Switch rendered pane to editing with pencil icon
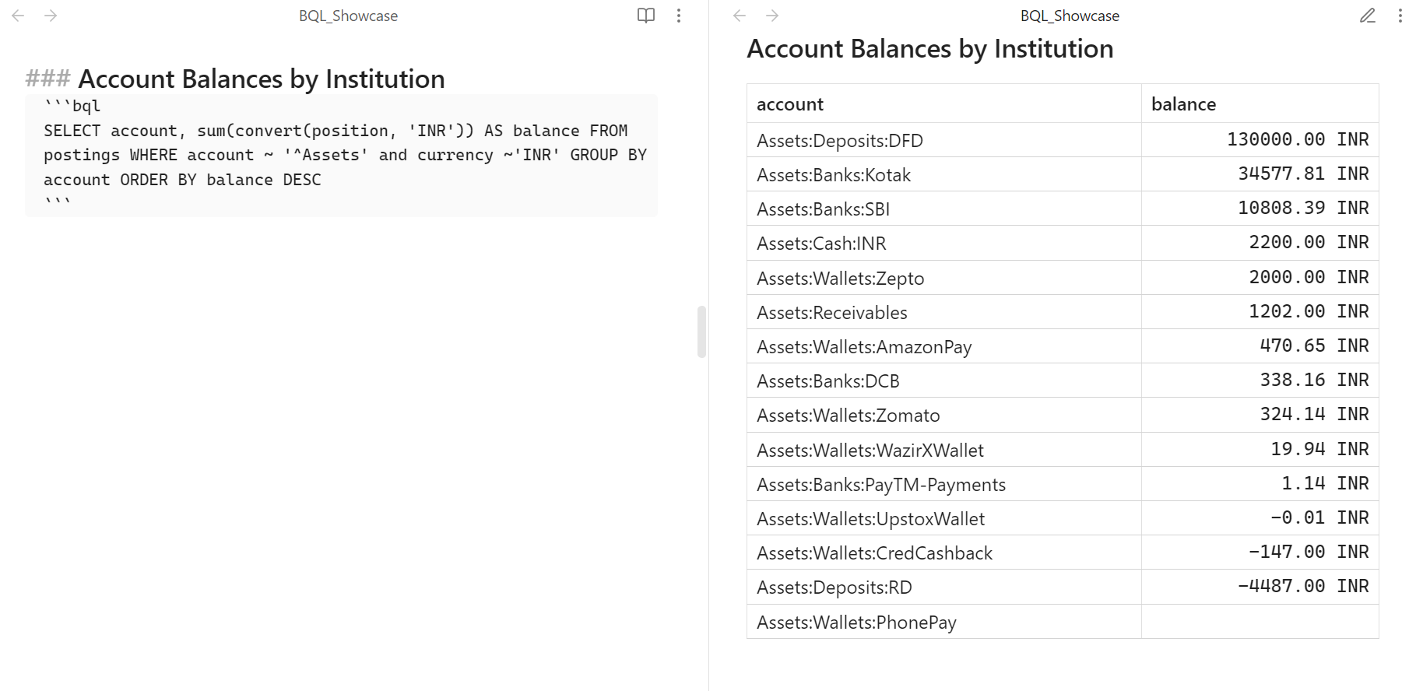Viewport: 1416px width, 691px height. [x=1367, y=16]
